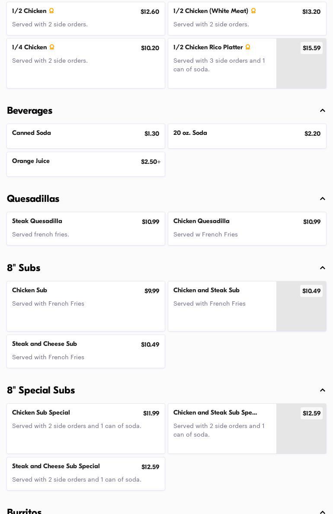
Task: Click the Chicken and Steak Sub image placeholder
Action: tap(301, 306)
